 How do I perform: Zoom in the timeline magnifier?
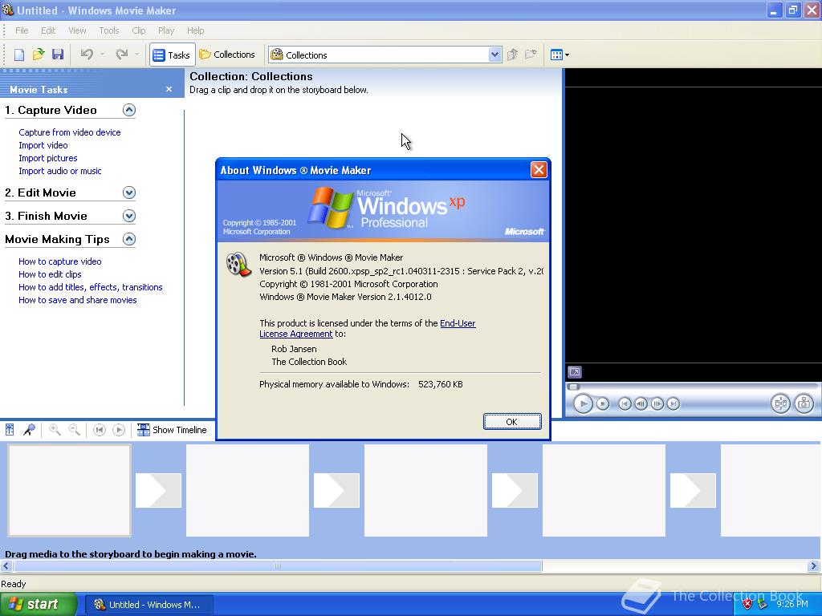point(55,430)
